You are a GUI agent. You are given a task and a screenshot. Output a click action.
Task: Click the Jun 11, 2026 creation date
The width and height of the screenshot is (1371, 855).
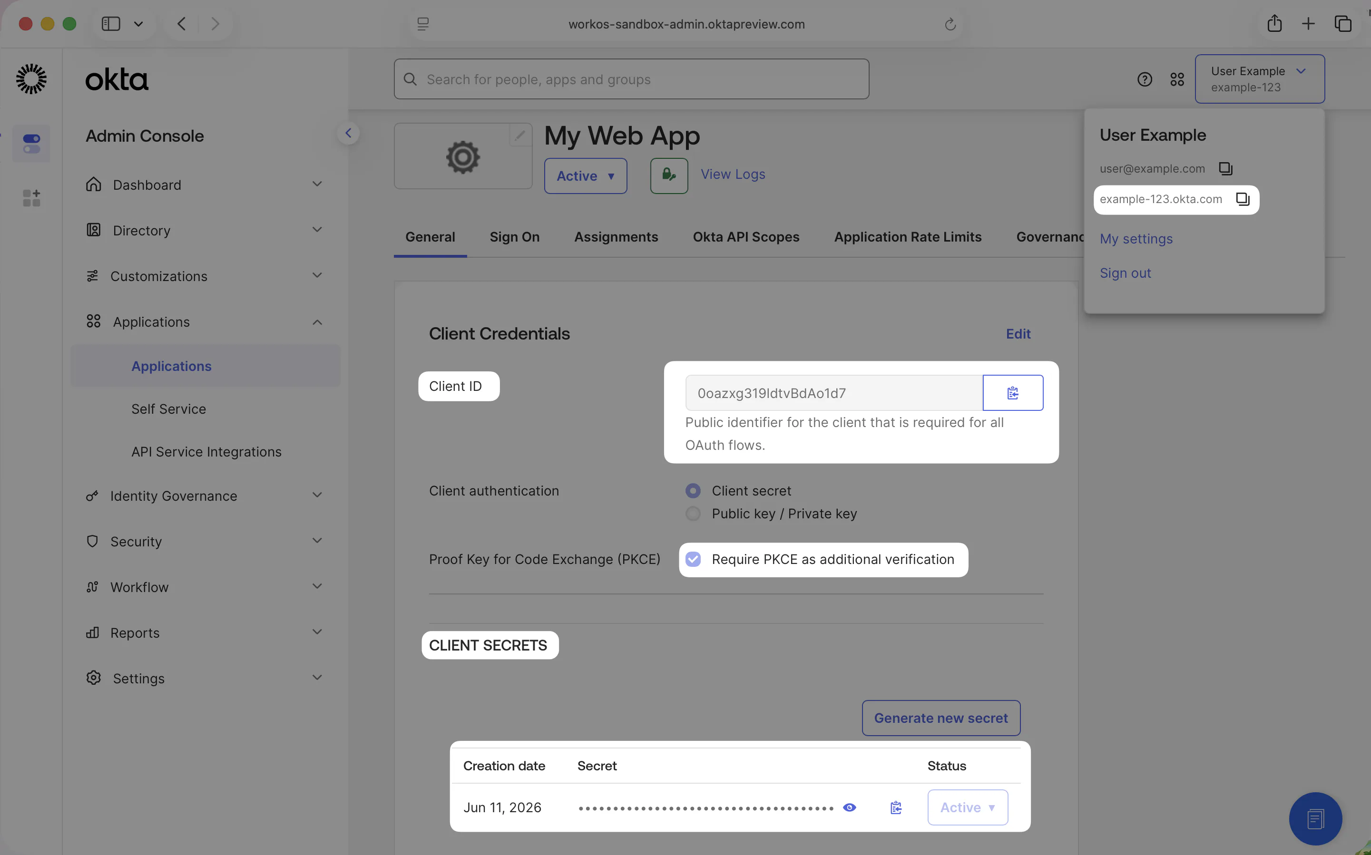[502, 807]
